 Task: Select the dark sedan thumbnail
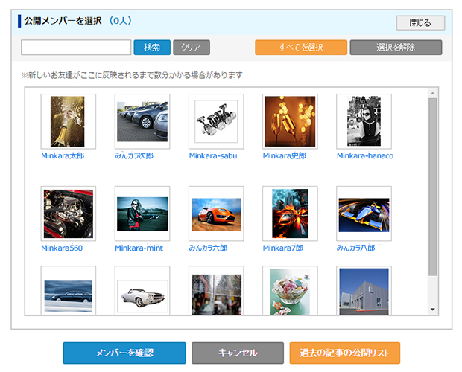click(x=69, y=291)
